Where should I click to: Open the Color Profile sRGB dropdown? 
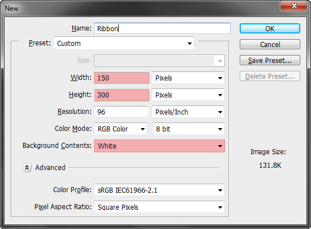pos(159,190)
